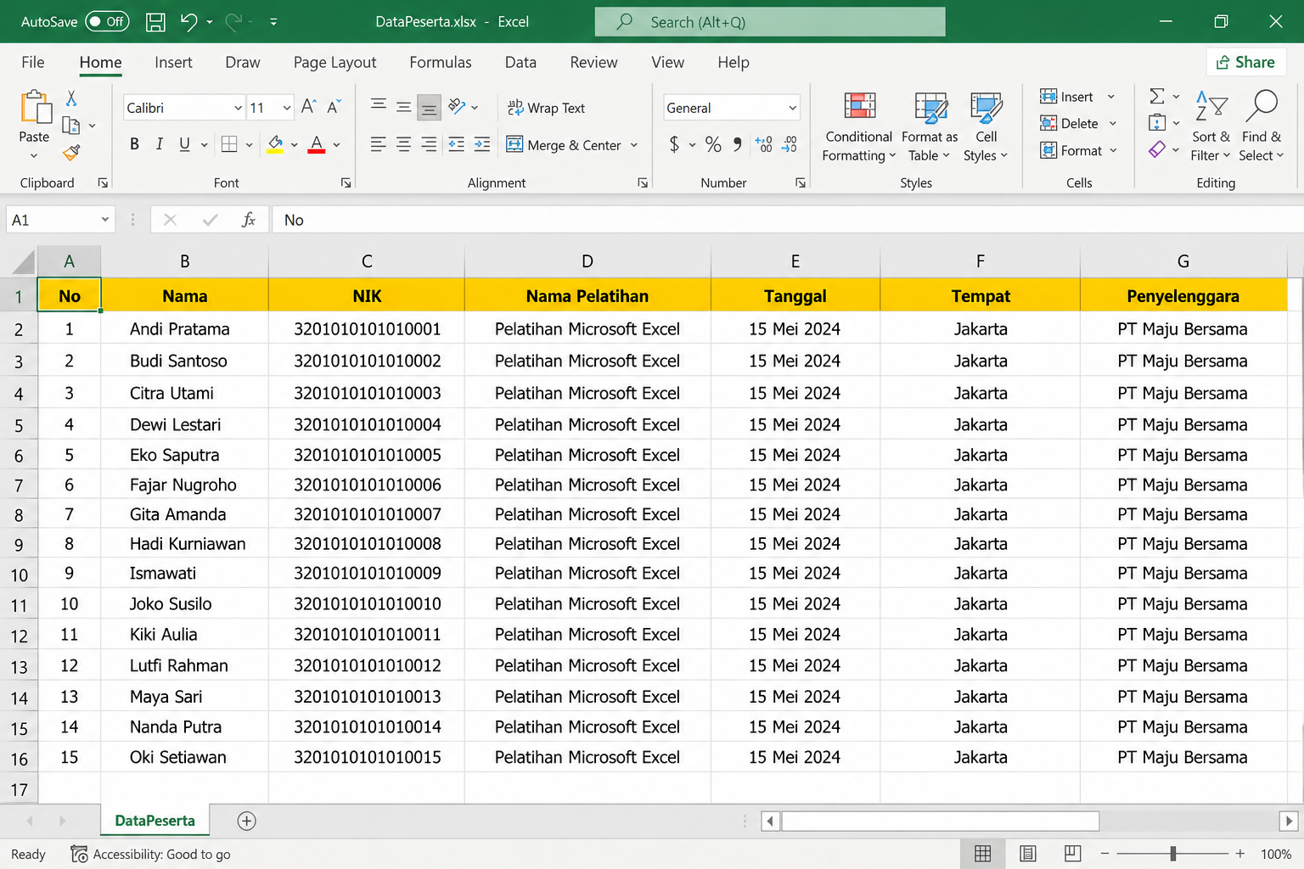Cut selection with the scissors icon
The height and width of the screenshot is (869, 1304).
(71, 98)
